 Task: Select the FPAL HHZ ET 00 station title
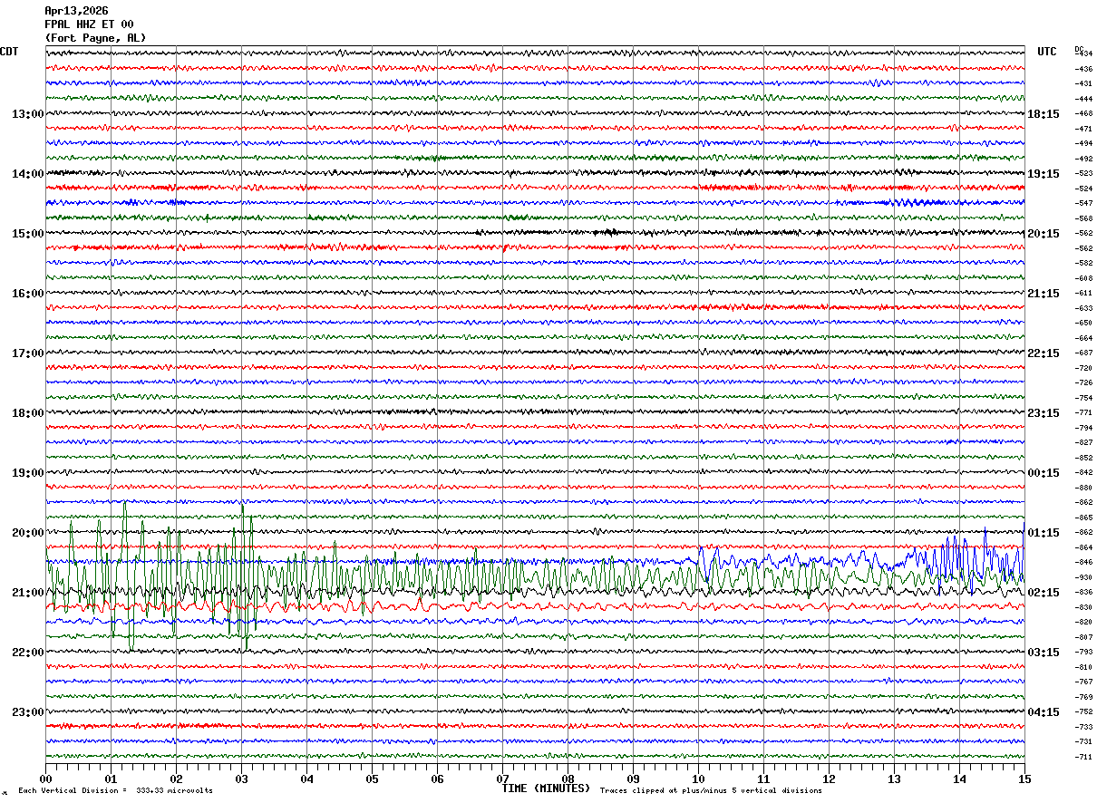point(89,24)
